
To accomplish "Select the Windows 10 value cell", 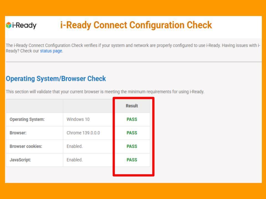I will [78, 119].
